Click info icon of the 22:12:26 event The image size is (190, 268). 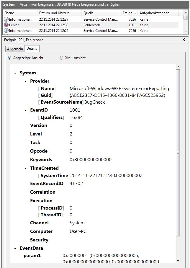click(6, 31)
